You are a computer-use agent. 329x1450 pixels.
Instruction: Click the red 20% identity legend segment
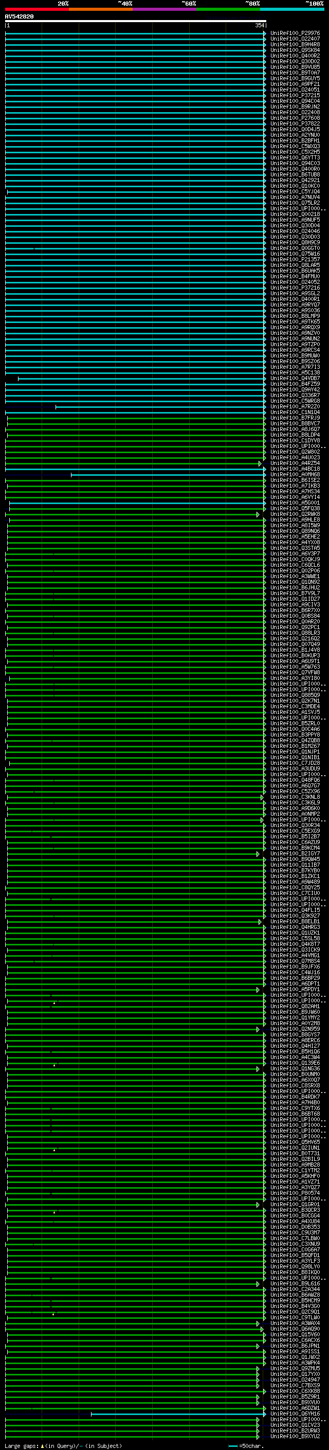[36, 9]
